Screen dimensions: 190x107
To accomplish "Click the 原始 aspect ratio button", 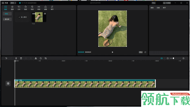I will click(141, 52).
